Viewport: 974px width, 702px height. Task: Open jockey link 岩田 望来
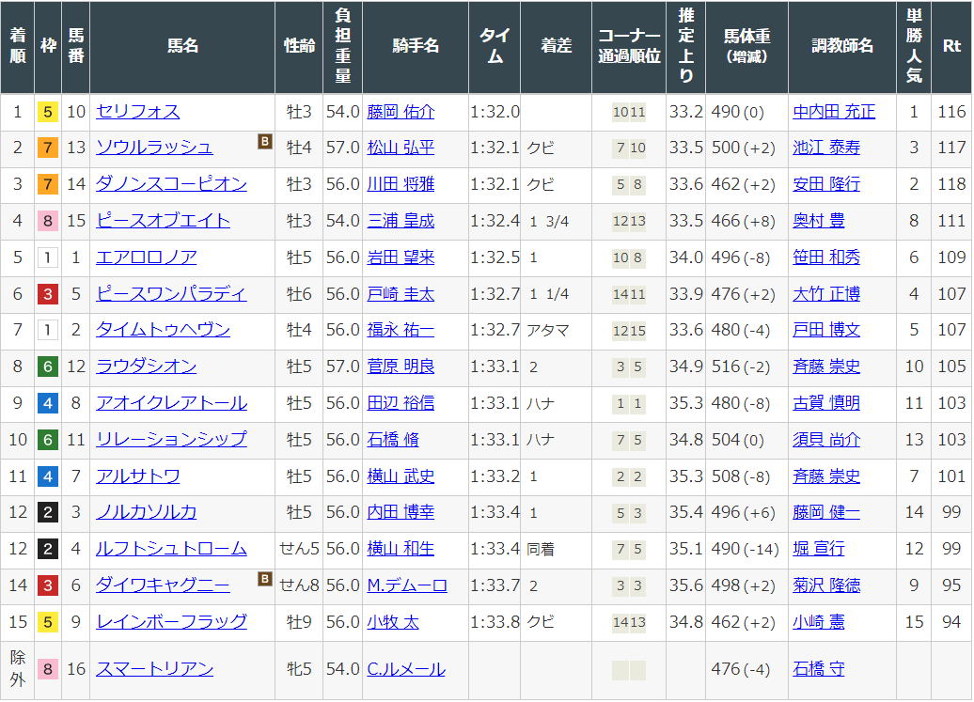401,257
